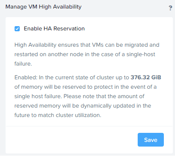Click the word failure. ending first paragraph
This screenshot has height=156, width=175.
coord(23,64)
